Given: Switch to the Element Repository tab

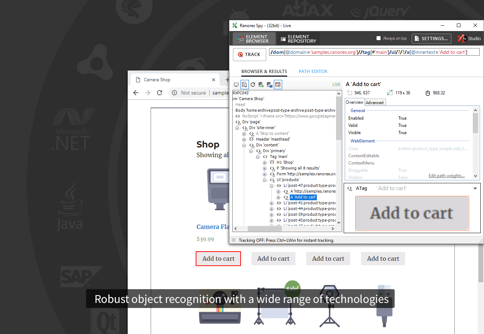Looking at the screenshot, I should pyautogui.click(x=298, y=39).
